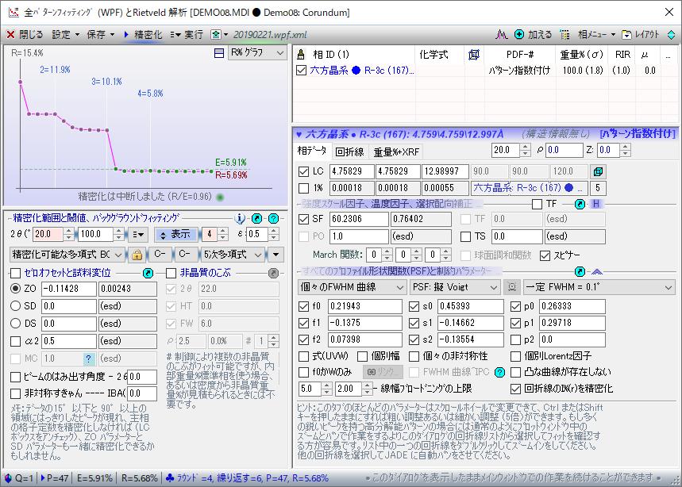The width and height of the screenshot is (682, 487).
Task: Start refinement with the 精密化 play icon
Action: (126, 35)
